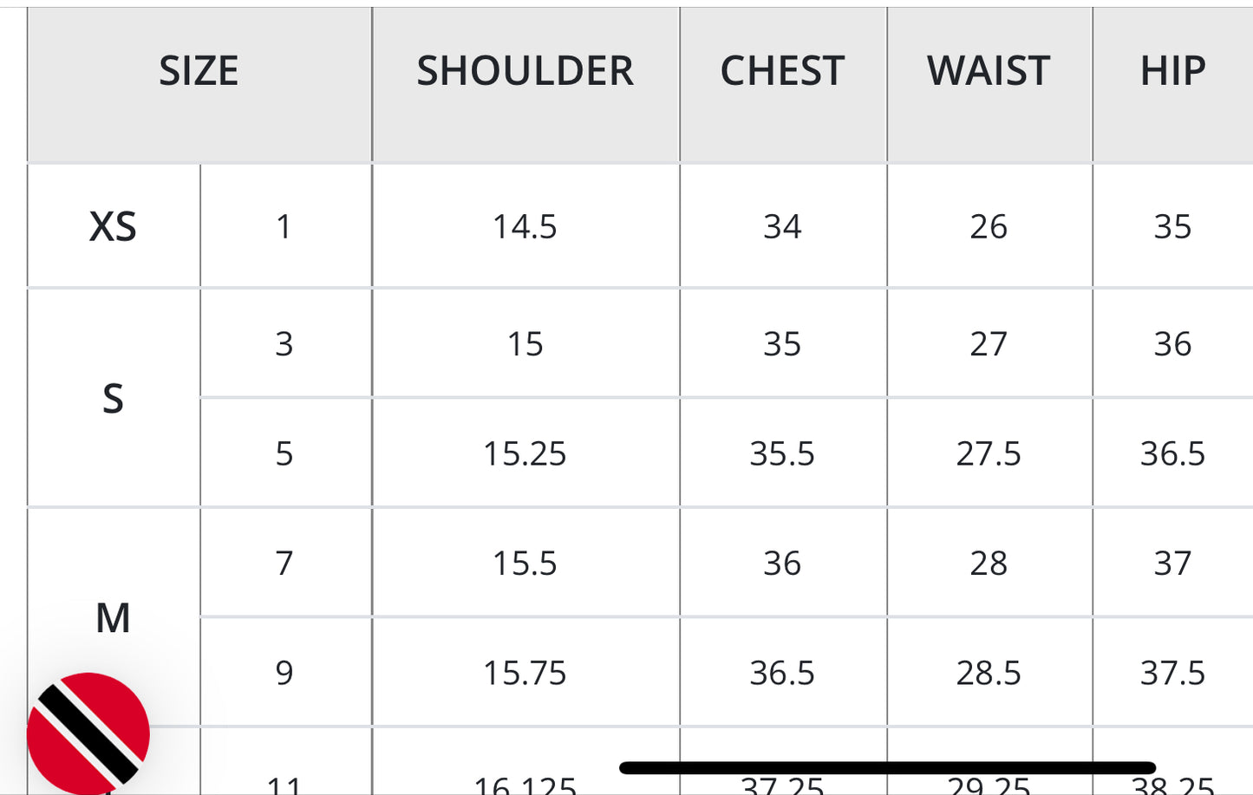Viewport: 1253px width, 795px height.
Task: Select the M size label
Action: 113,618
